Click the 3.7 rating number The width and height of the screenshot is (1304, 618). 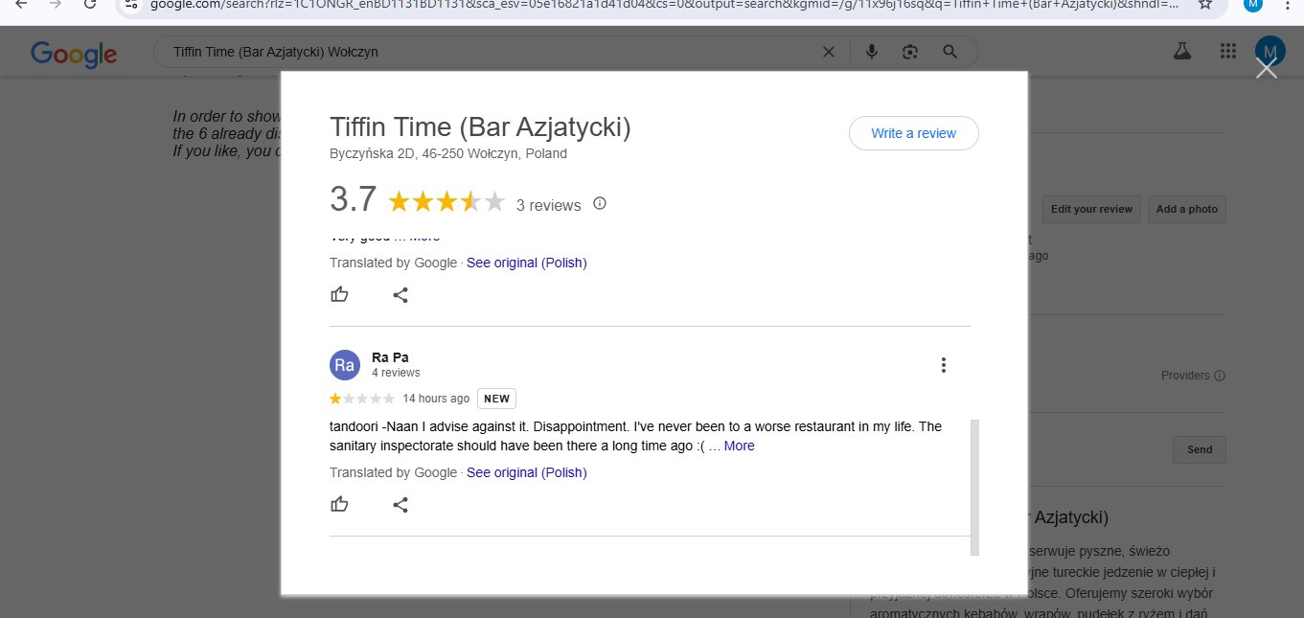tap(354, 199)
